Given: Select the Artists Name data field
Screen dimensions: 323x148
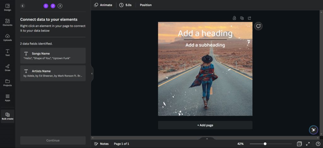Looking at the screenshot, I should coord(53,73).
